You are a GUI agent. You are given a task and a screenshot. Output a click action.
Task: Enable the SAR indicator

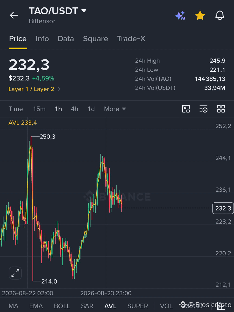point(87,306)
